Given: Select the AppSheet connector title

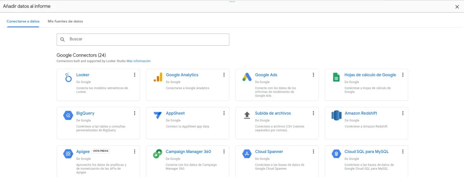Looking at the screenshot, I should click(175, 113).
